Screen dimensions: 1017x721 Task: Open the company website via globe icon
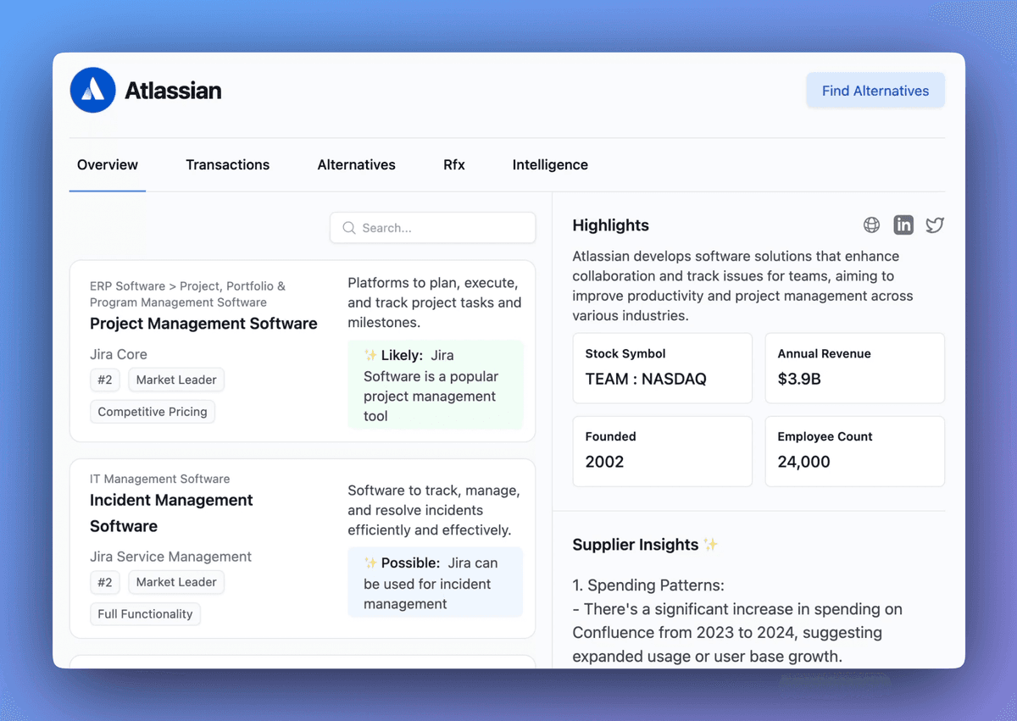pos(871,225)
